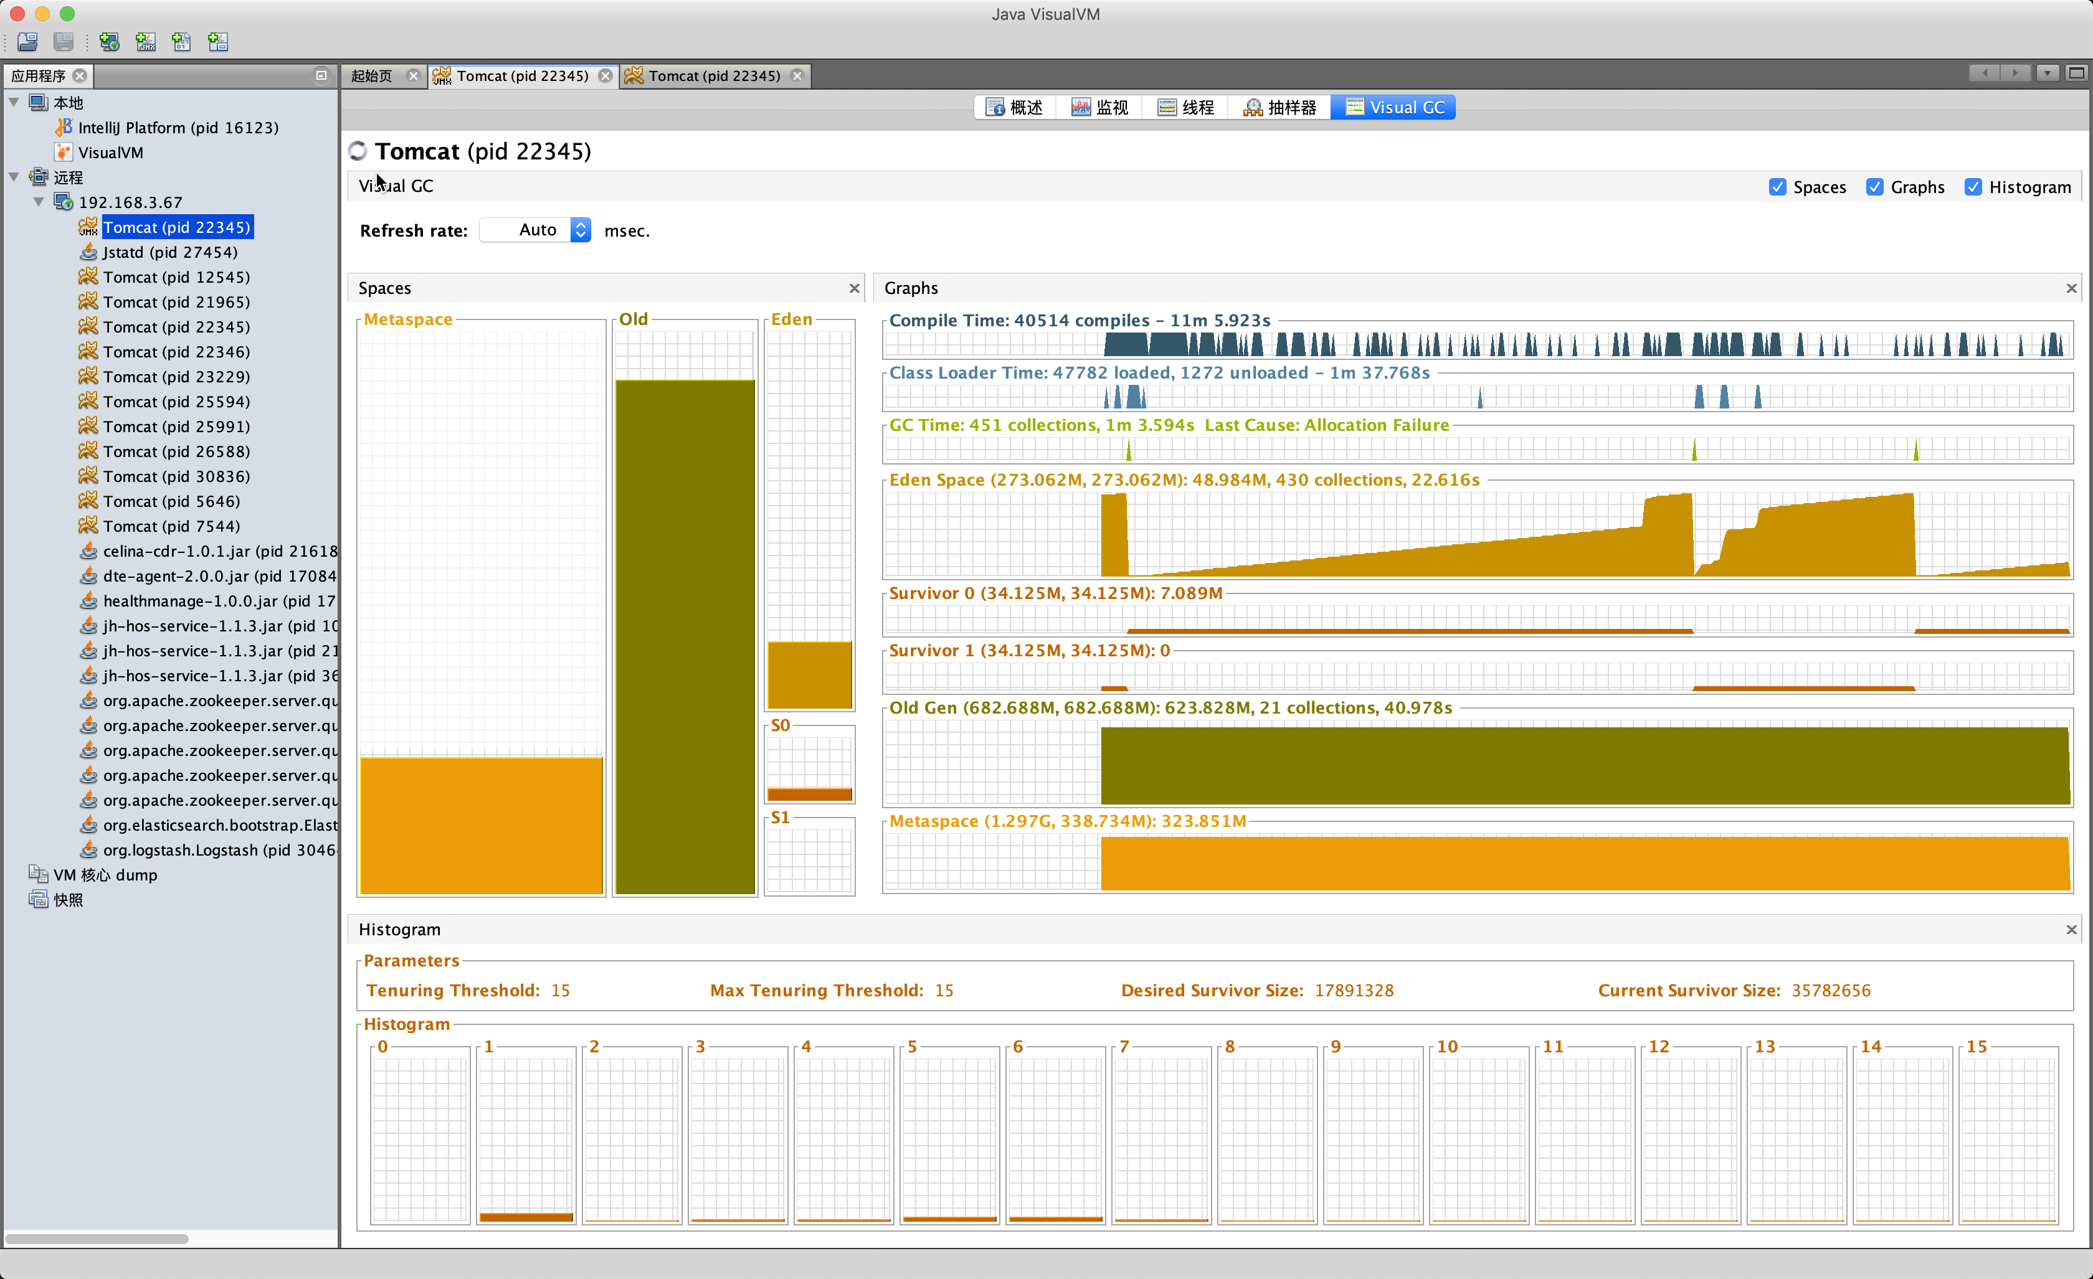This screenshot has width=2093, height=1279.
Task: Close the 起始页 tab
Action: coord(414,75)
